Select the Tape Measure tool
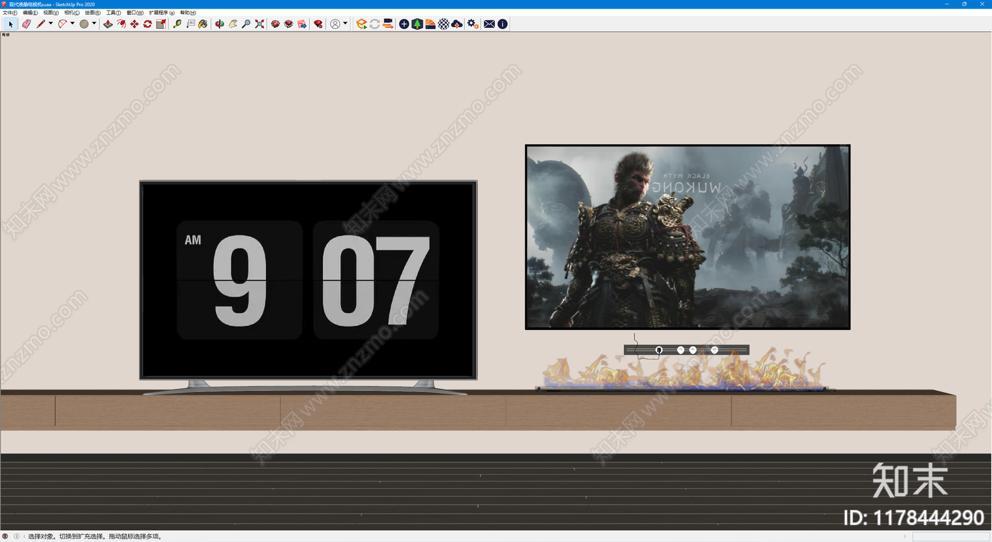992x542 pixels. tap(177, 24)
